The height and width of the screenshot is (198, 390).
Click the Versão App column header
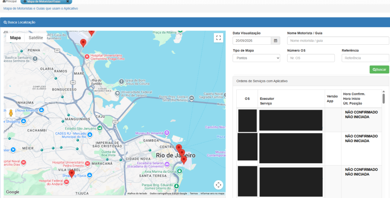[x=332, y=99]
